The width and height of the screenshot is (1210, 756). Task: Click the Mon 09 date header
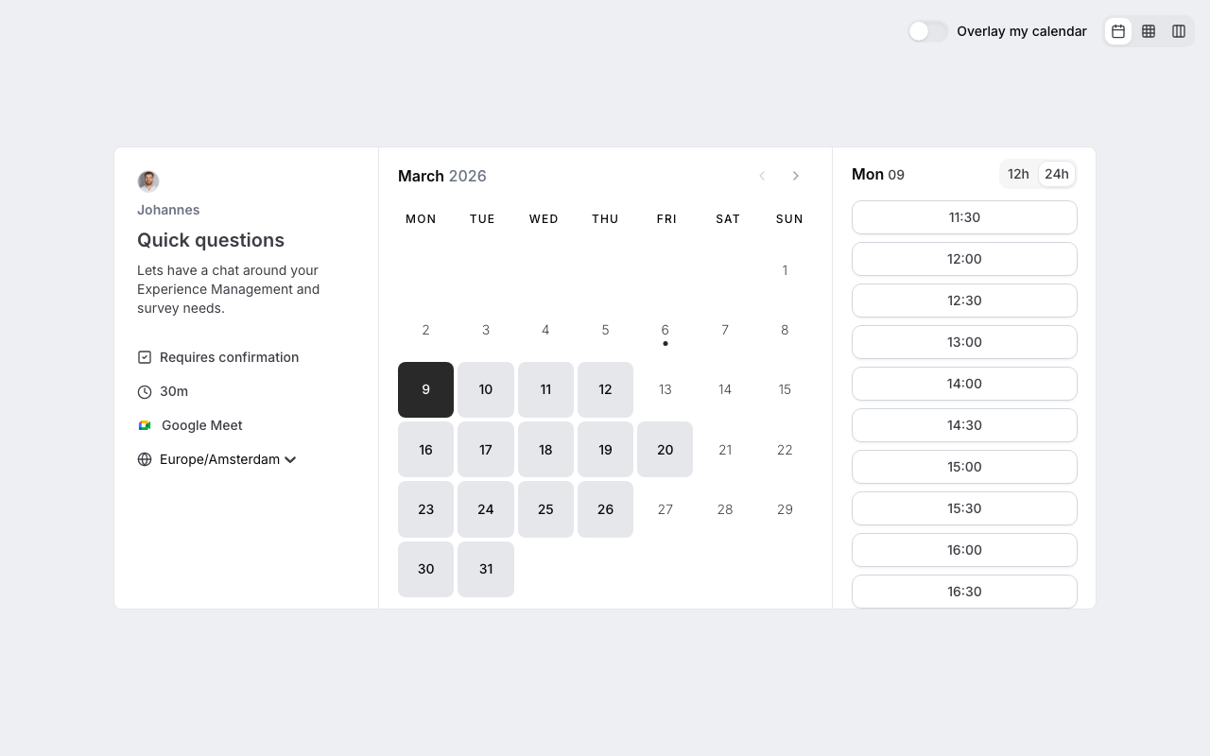pos(878,174)
